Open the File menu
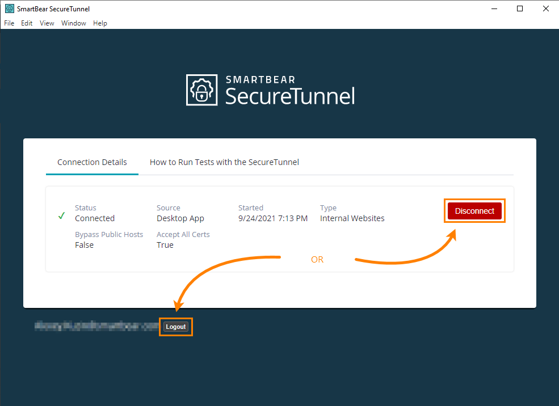 point(9,23)
